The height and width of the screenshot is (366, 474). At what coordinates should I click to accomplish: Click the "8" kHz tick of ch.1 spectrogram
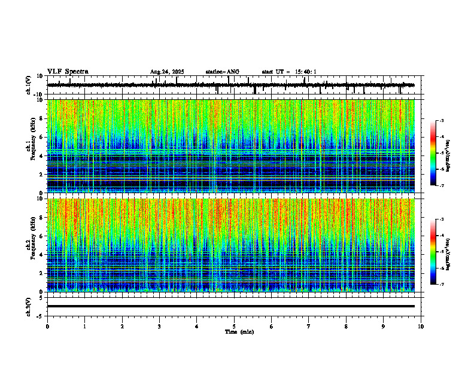42,118
